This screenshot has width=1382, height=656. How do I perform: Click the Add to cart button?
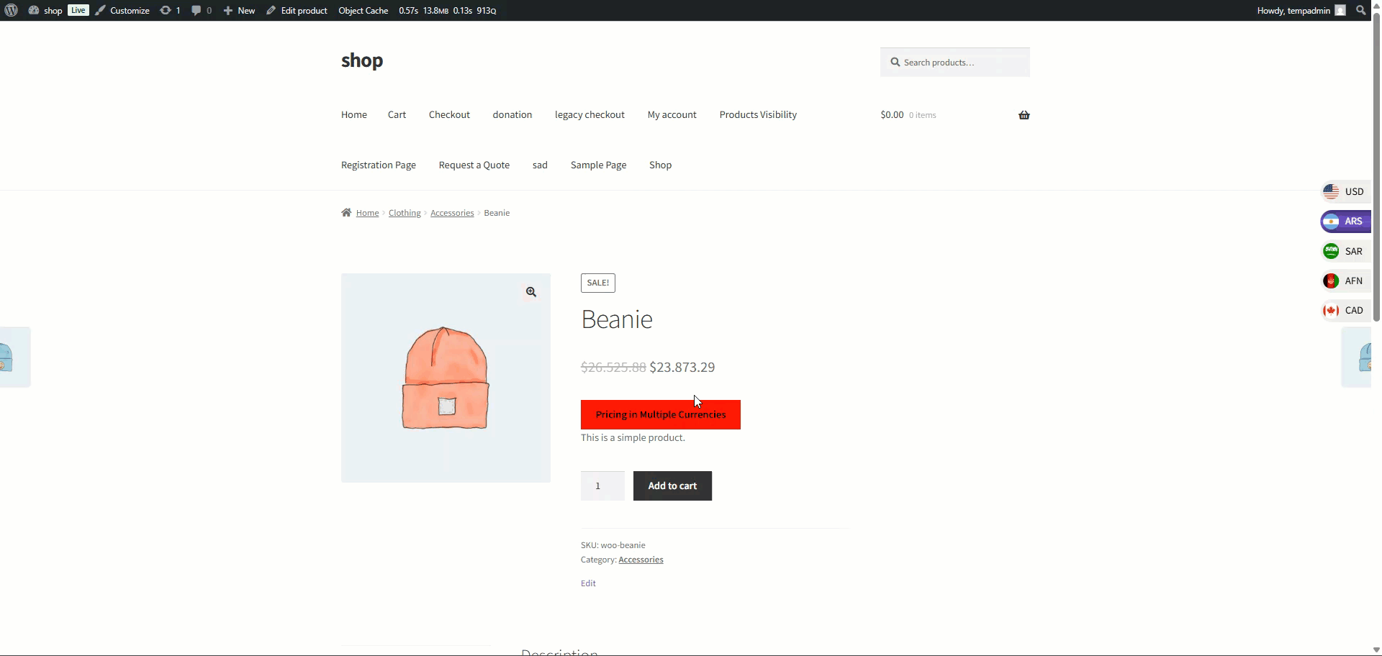coord(672,486)
